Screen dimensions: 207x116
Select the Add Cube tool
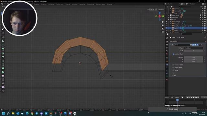coord(3,45)
